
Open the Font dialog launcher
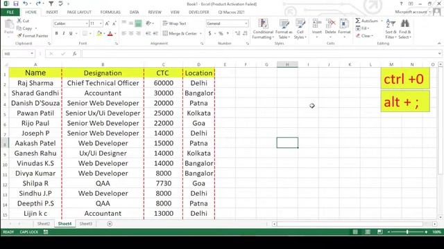[x=117, y=44]
